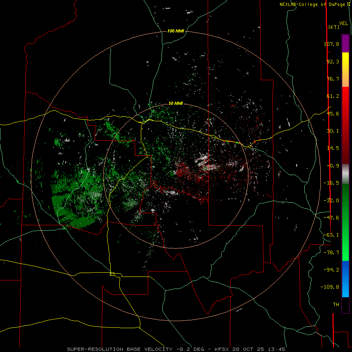Select the -16.5 velocity scale value
This screenshot has height=352, width=352.
click(x=331, y=183)
